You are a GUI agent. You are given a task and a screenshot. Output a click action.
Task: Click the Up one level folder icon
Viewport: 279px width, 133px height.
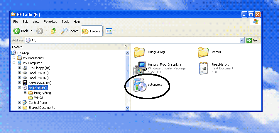click(x=54, y=31)
